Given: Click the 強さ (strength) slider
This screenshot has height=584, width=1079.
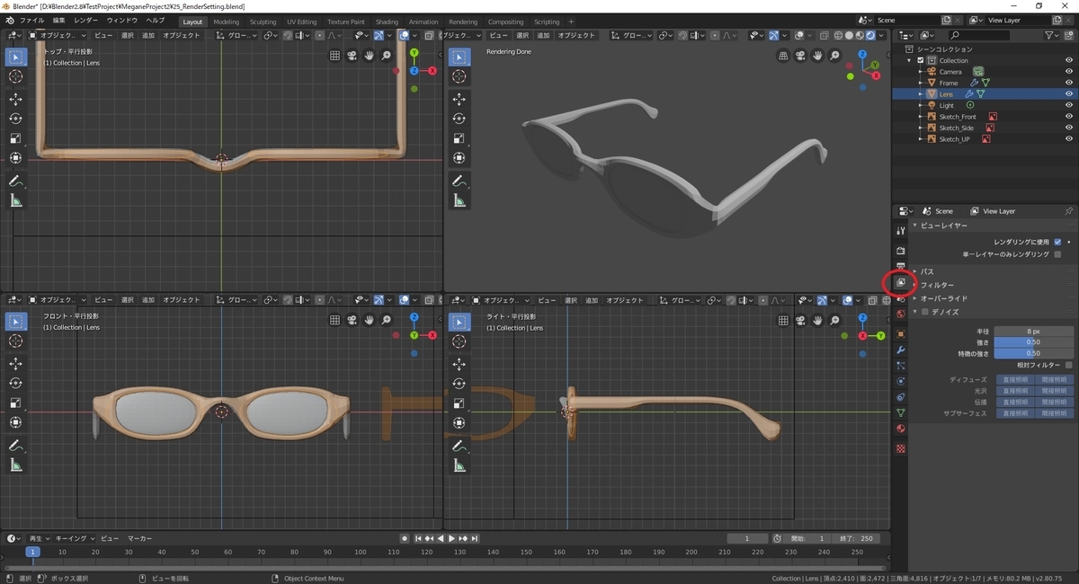Looking at the screenshot, I should pyautogui.click(x=1034, y=342).
